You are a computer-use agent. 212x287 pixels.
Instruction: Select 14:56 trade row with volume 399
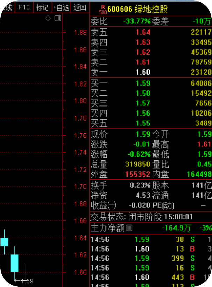pos(151,259)
